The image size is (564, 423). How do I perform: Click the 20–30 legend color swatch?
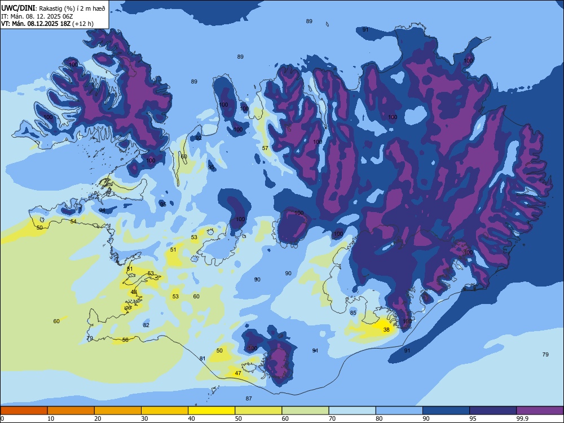(x=118, y=411)
